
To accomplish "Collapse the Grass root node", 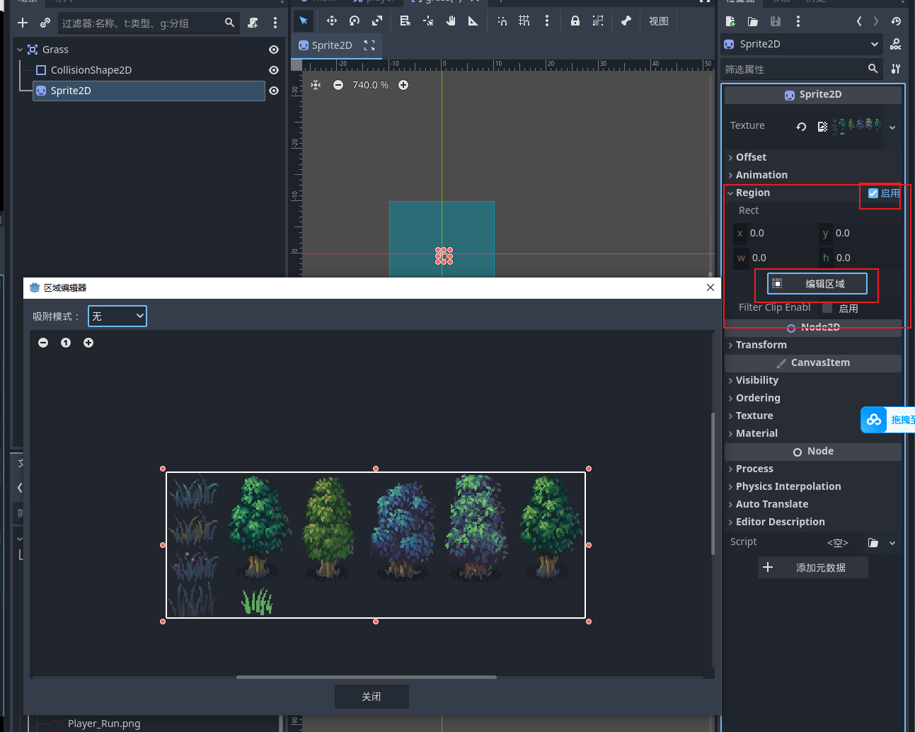I will point(20,50).
